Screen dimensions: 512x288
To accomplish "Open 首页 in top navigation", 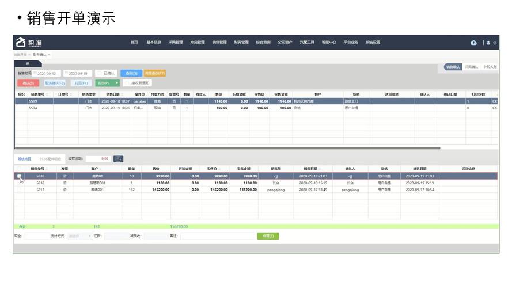I will (134, 42).
